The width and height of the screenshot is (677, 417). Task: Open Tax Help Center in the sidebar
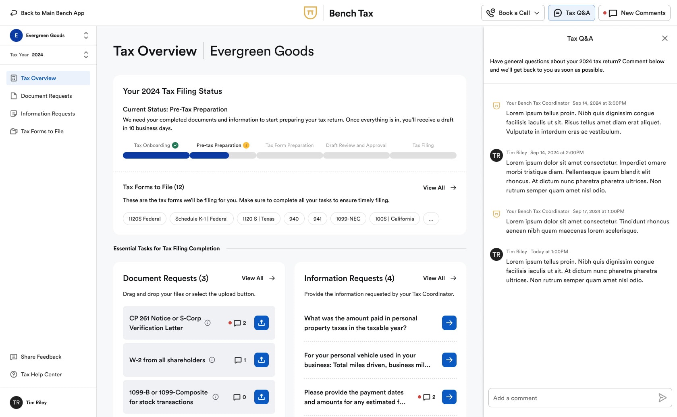pyautogui.click(x=48, y=374)
